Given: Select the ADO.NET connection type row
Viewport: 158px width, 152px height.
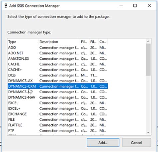Looking at the screenshot, I should click(x=58, y=53).
